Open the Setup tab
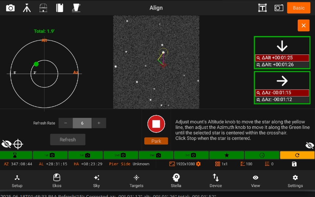 (x=17, y=181)
